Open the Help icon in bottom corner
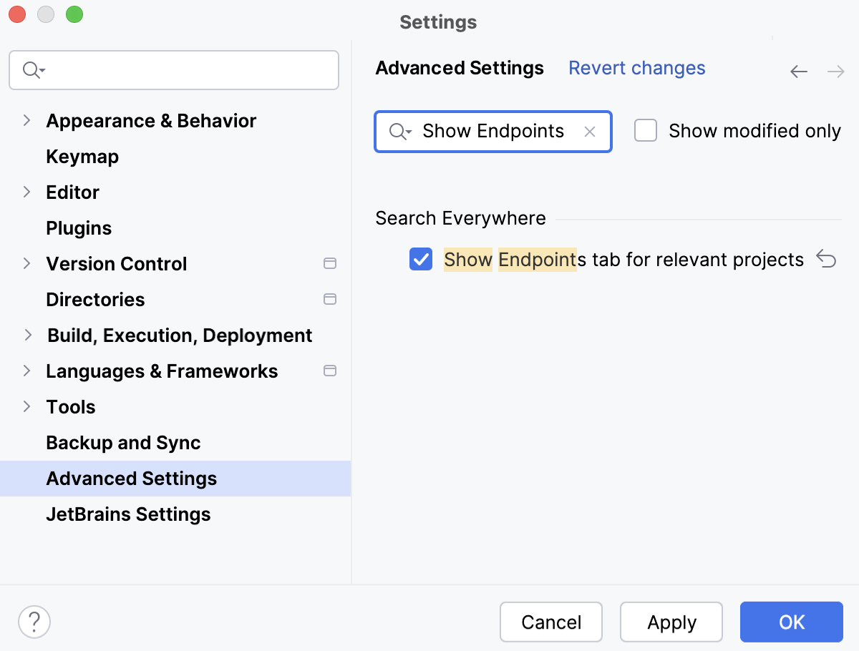Screen dimensions: 859x651 pyautogui.click(x=34, y=622)
